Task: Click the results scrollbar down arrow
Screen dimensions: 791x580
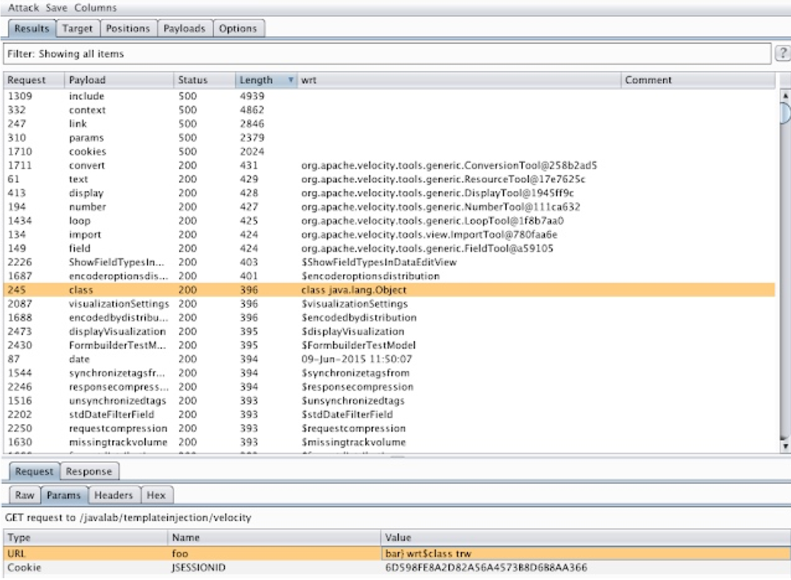Action: pos(785,446)
